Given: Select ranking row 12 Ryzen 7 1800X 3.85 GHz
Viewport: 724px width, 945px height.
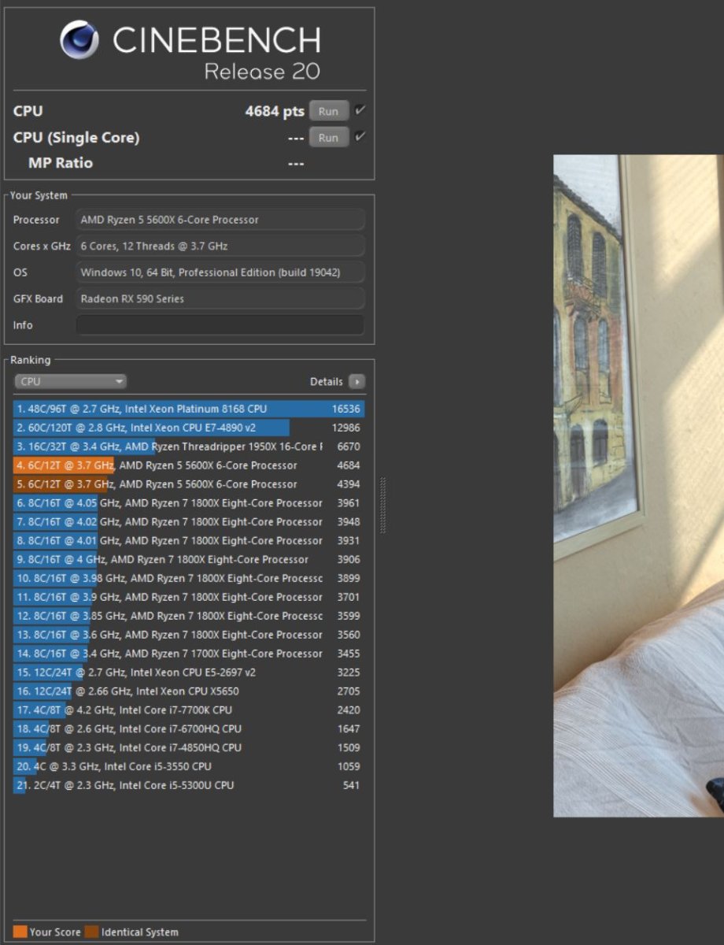Looking at the screenshot, I should tap(189, 616).
